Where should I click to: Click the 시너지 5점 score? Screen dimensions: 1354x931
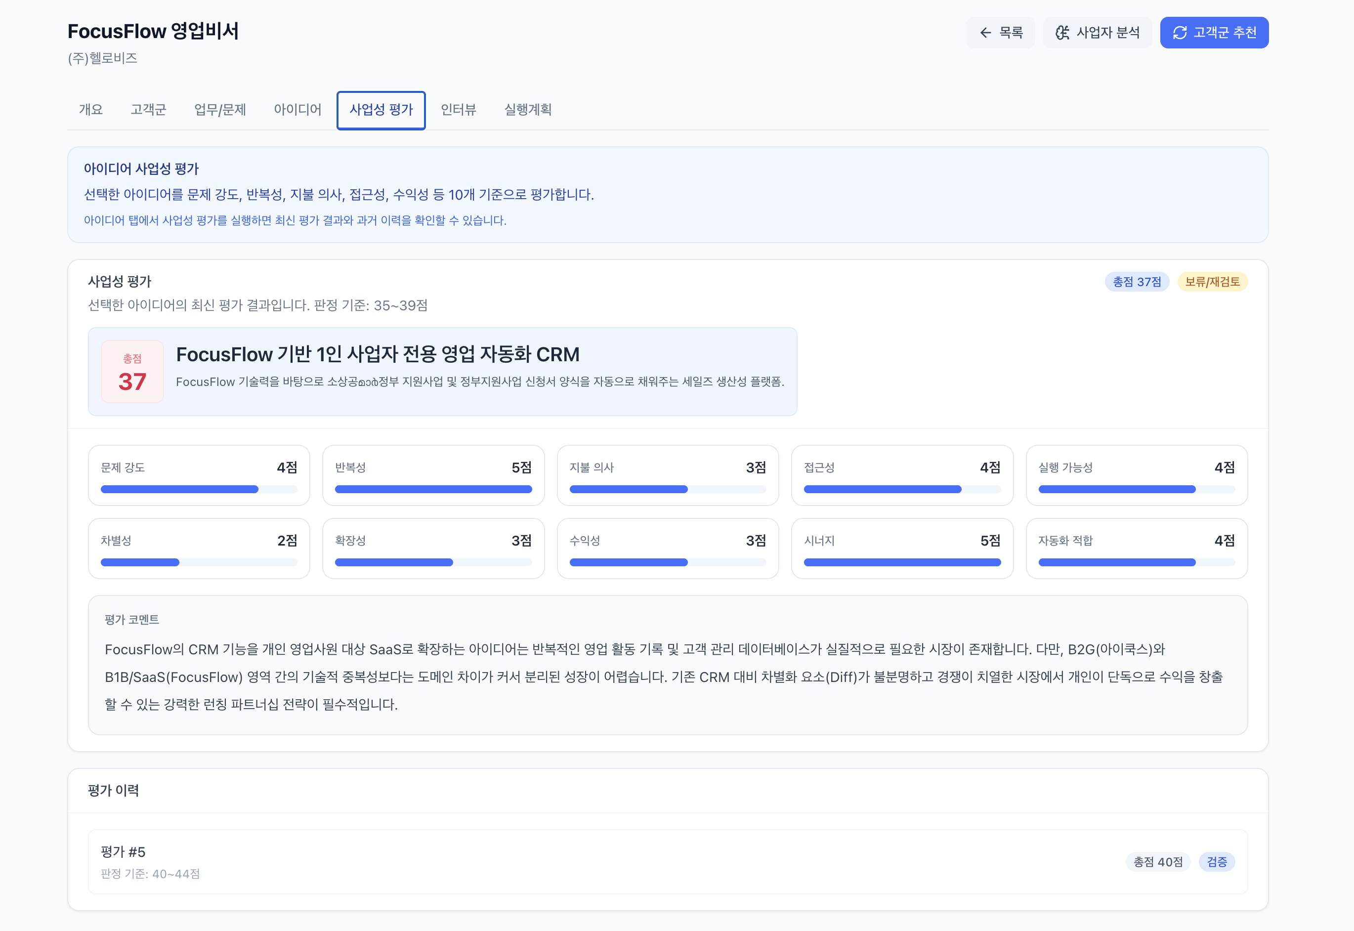click(x=990, y=540)
